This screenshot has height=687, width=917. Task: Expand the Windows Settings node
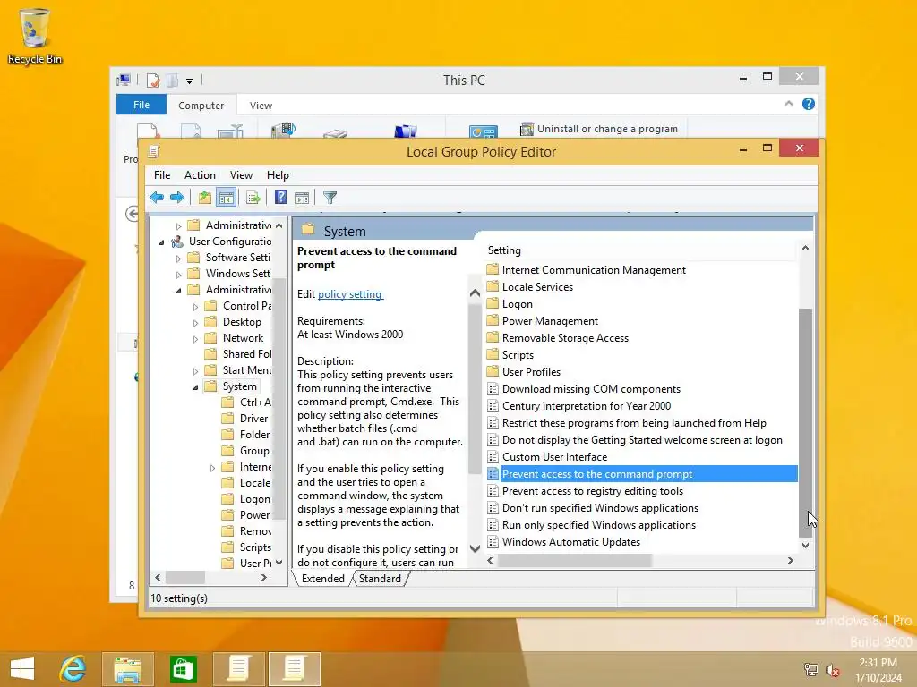pos(178,274)
